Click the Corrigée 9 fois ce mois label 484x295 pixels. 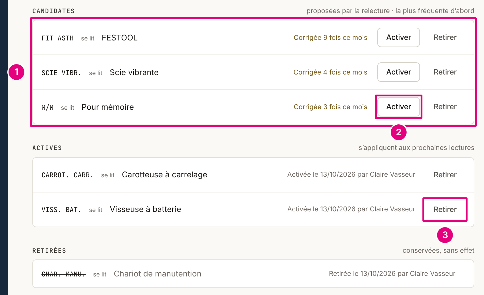pos(330,38)
